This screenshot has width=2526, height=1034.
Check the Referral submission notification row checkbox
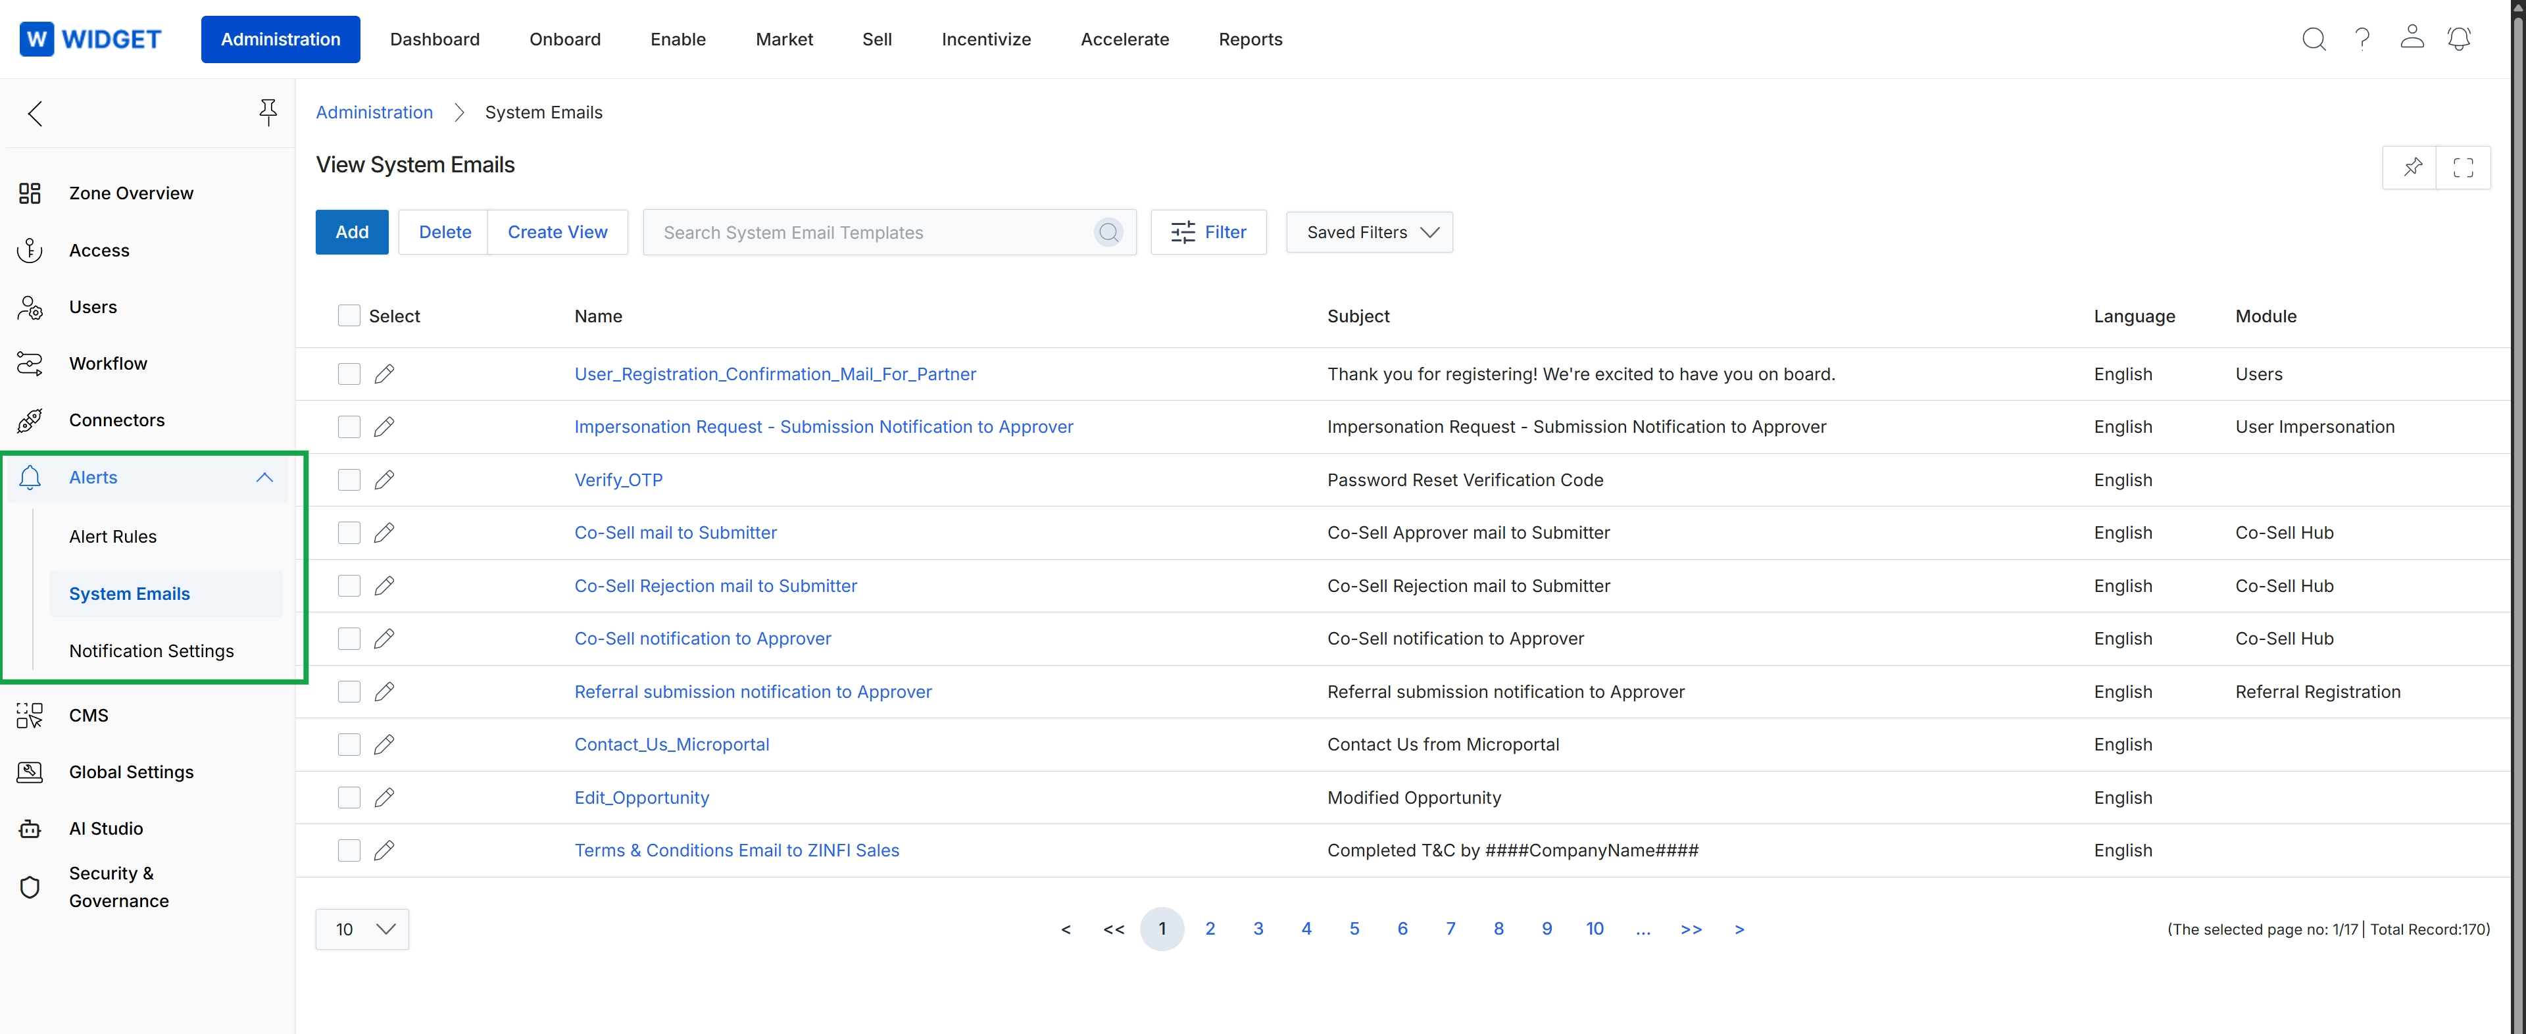(x=349, y=692)
